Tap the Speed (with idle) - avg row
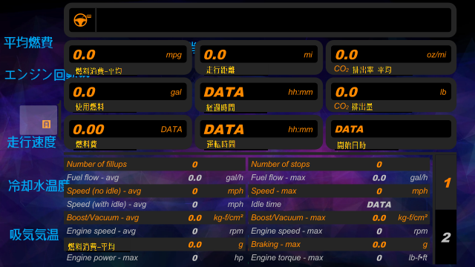 [155, 205]
